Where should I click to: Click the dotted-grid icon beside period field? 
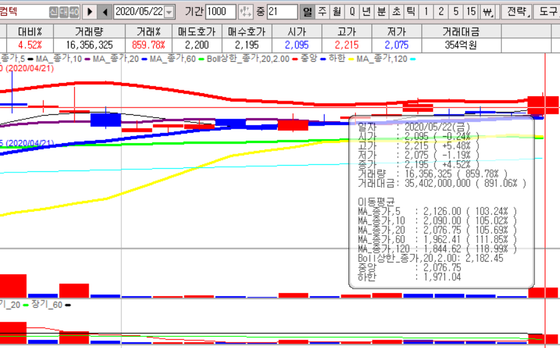(x=246, y=12)
